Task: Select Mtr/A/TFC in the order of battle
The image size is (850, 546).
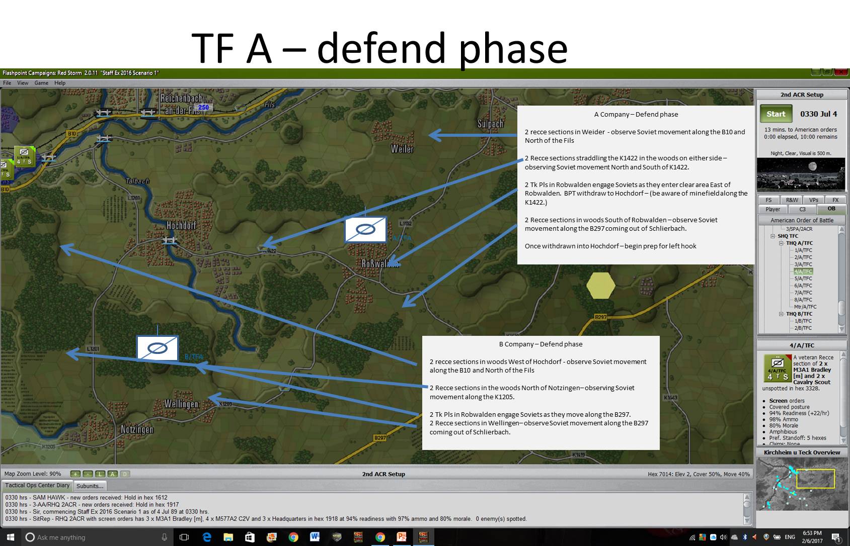Action: click(805, 307)
